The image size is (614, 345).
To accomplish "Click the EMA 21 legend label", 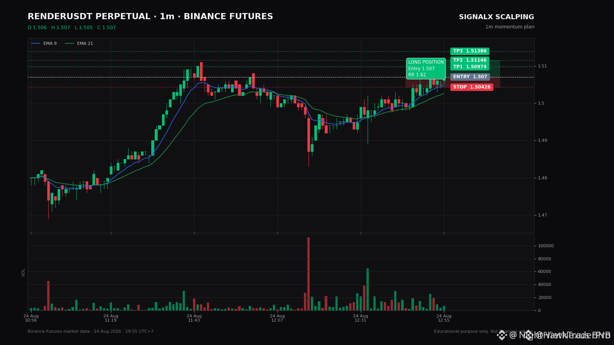I will 85,44.
